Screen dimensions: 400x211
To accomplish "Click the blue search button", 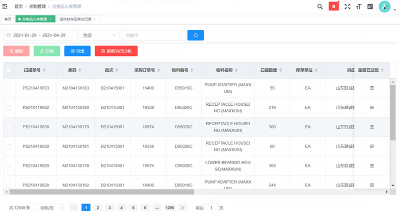I will (195, 35).
